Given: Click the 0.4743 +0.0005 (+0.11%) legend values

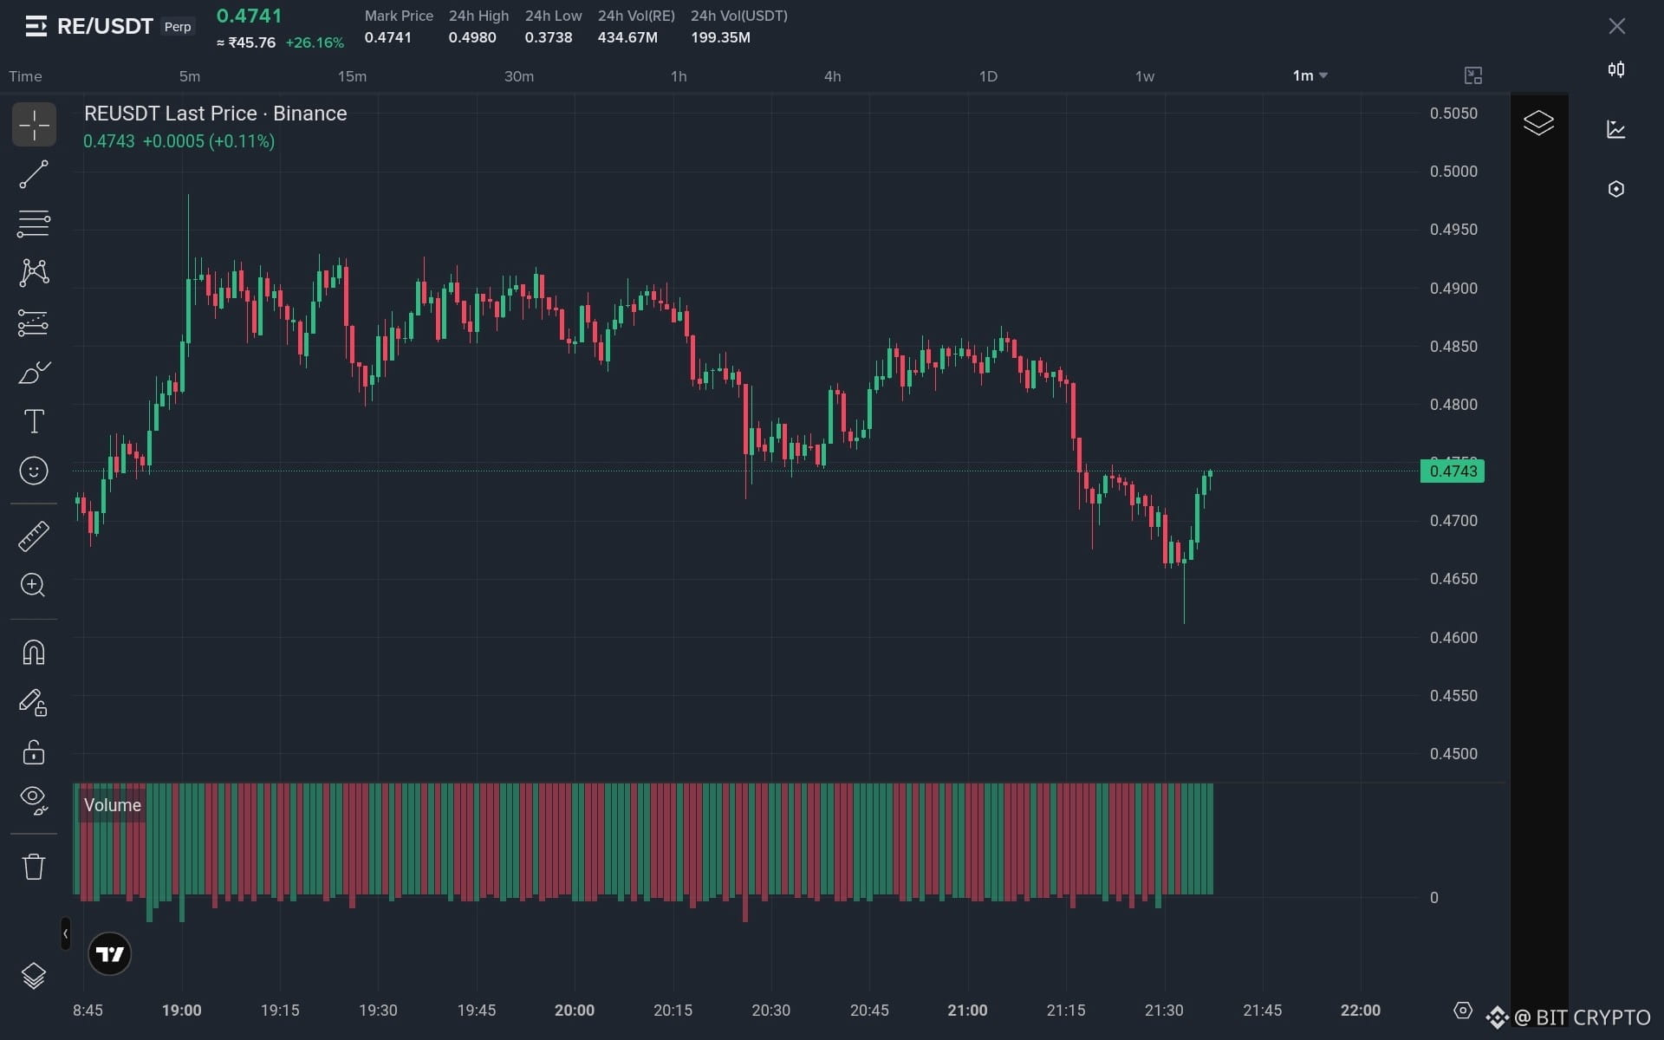Looking at the screenshot, I should pos(179,141).
